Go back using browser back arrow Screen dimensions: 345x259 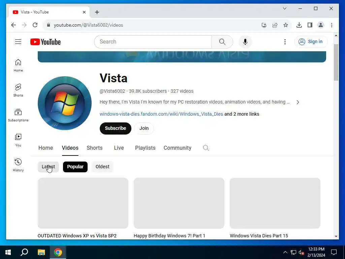pyautogui.click(x=13, y=25)
